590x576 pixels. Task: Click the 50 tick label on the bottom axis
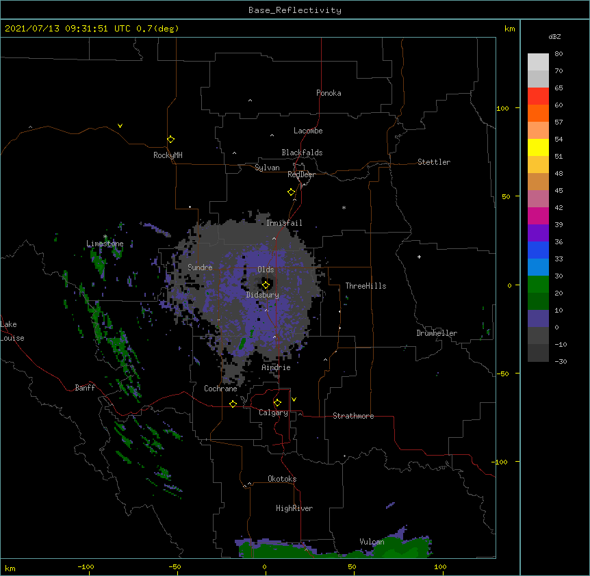coord(352,566)
